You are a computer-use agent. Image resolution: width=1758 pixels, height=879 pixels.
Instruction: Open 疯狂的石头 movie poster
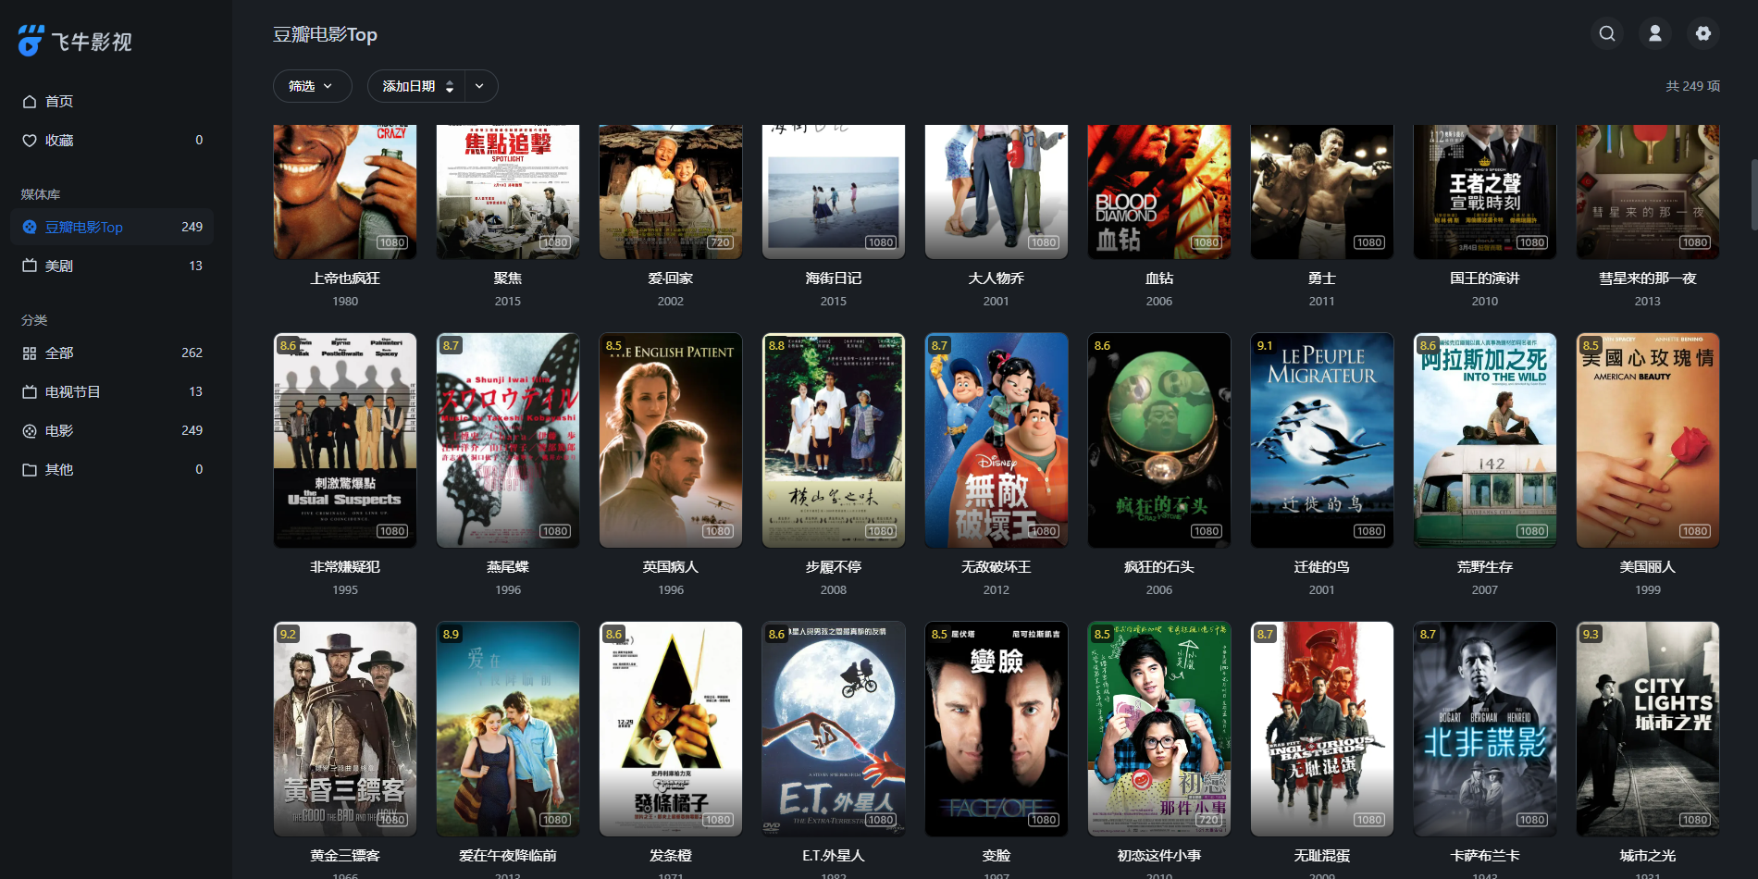[1159, 440]
